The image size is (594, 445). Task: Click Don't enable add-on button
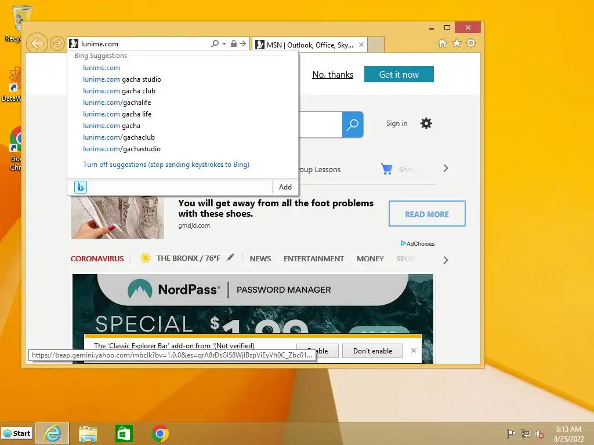click(x=372, y=351)
